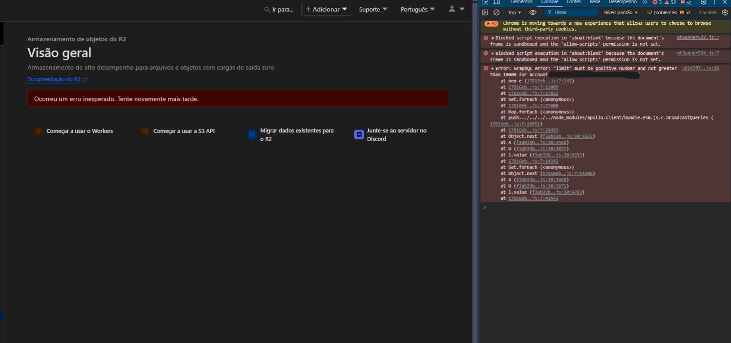
Task: Open first otBannerSdk.js:7 source link
Action: click(x=698, y=38)
